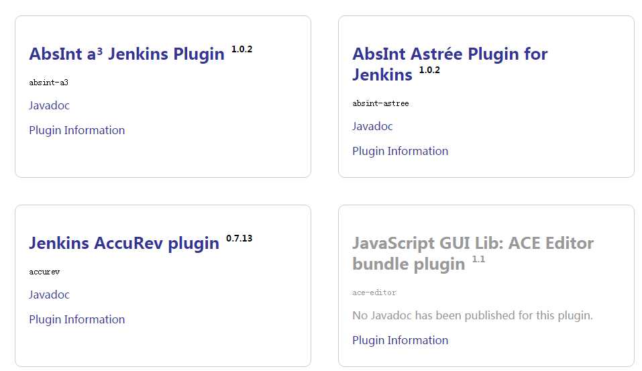Open the Jenkins AccuRev plugin title link
This screenshot has width=642, height=371.
pyautogui.click(x=123, y=244)
